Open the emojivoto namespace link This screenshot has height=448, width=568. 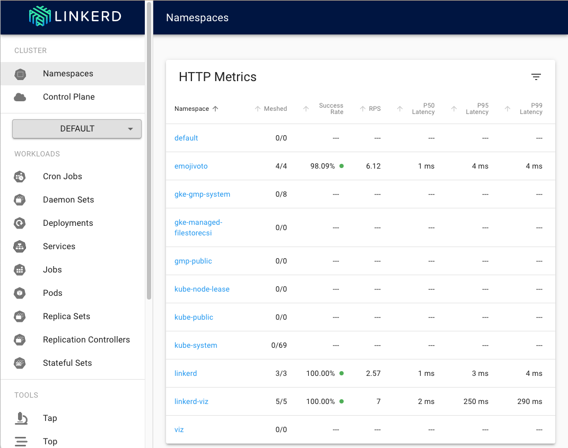(191, 166)
